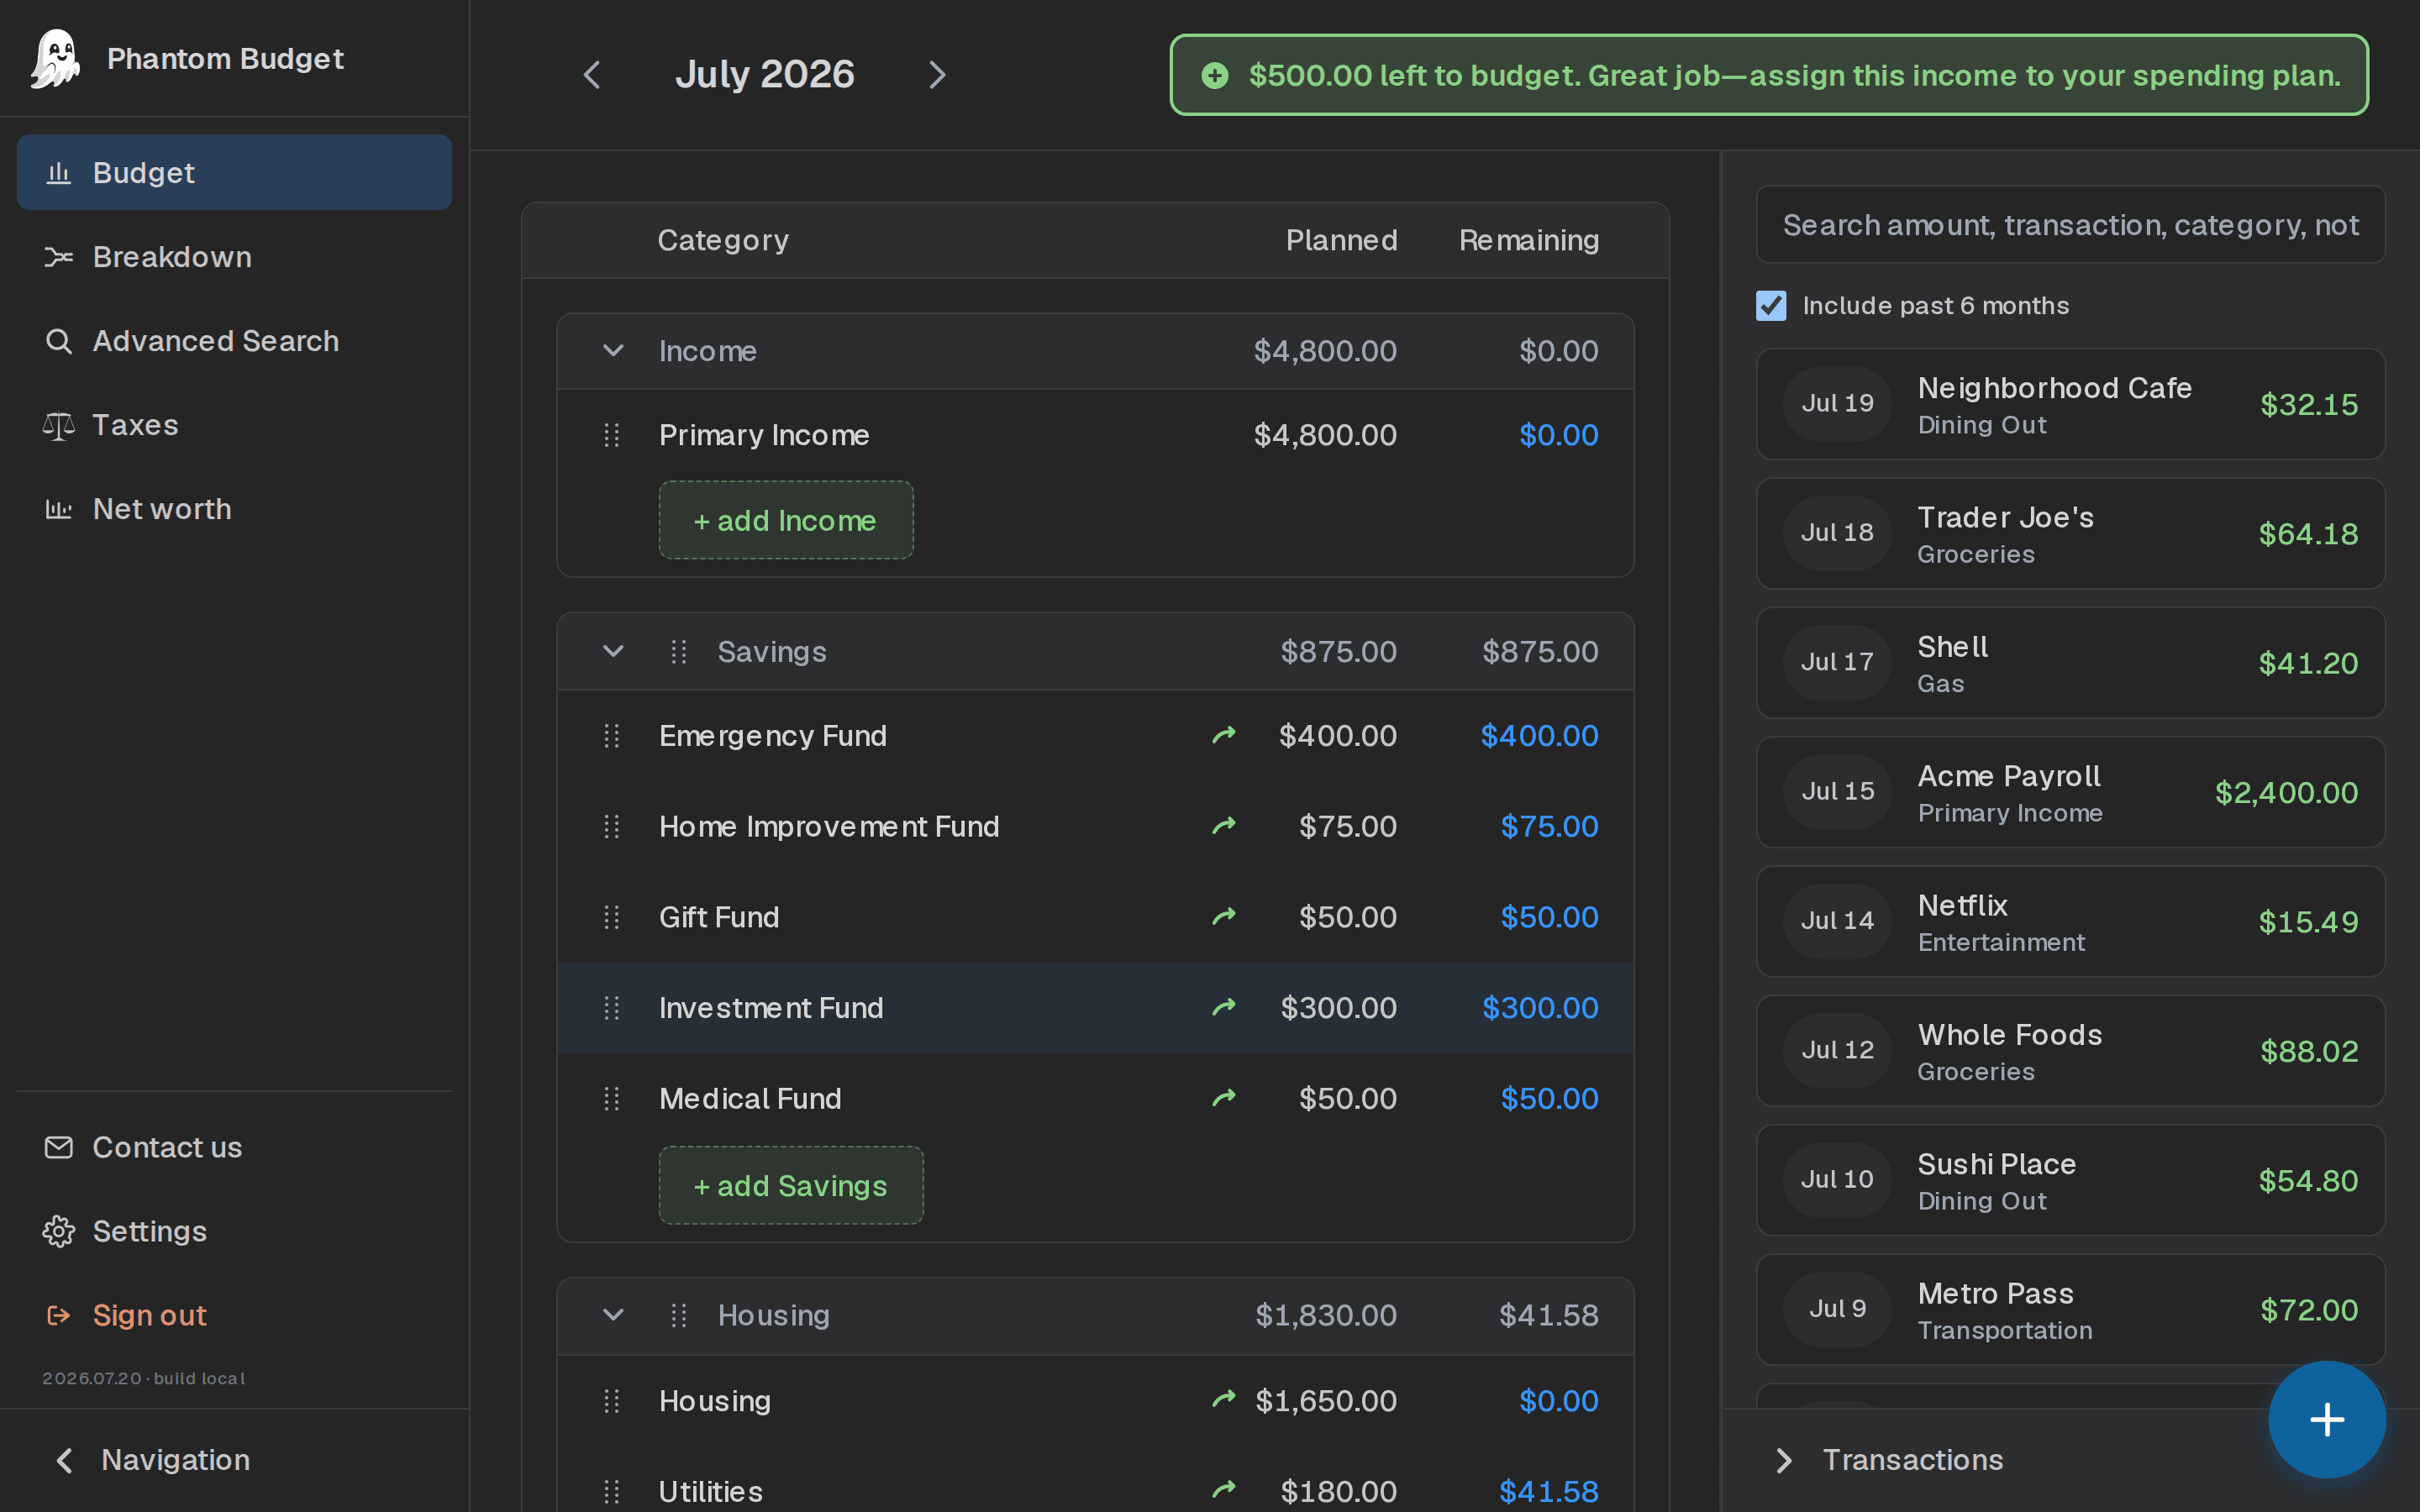The height and width of the screenshot is (1512, 2420).
Task: Open Advanced Search
Action: [234, 340]
